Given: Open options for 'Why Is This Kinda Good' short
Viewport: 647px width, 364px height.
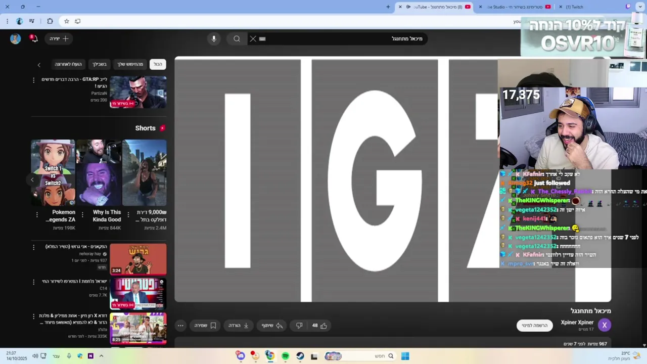Looking at the screenshot, I should 82,215.
